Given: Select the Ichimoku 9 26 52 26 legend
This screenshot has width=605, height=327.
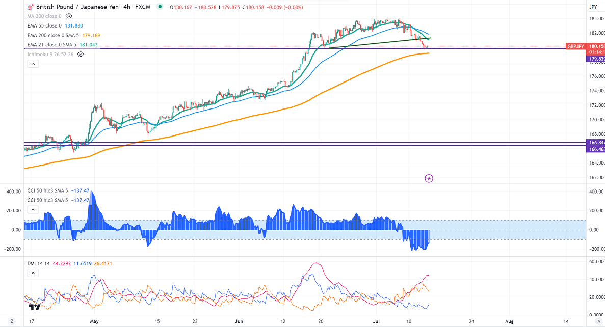Looking at the screenshot, I should (x=50, y=54).
